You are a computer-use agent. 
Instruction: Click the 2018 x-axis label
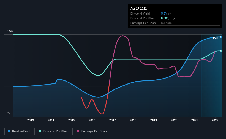pyautogui.click(x=133, y=120)
